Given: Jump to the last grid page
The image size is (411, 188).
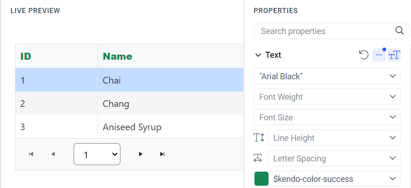Looking at the screenshot, I should pyautogui.click(x=162, y=154).
